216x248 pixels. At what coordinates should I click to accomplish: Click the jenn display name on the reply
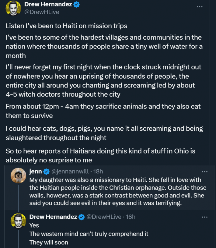pyautogui.click(x=36, y=172)
